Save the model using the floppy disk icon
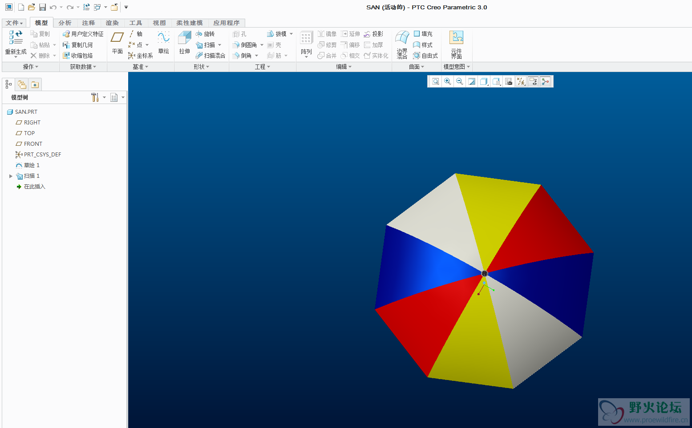Viewport: 692px width, 428px height. click(42, 7)
